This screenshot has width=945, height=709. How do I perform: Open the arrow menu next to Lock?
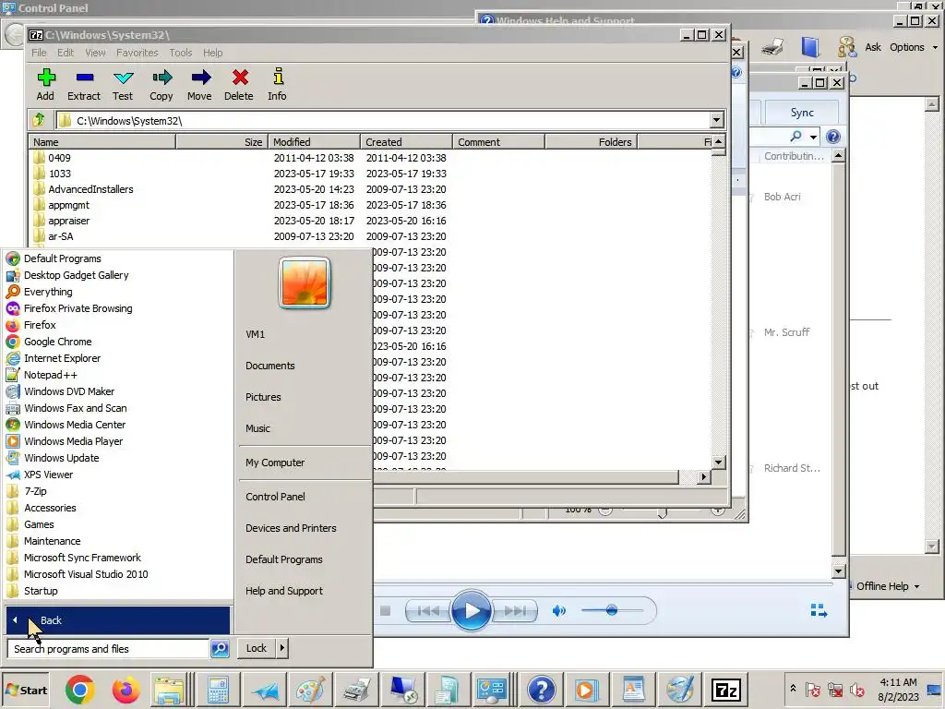[x=282, y=648]
